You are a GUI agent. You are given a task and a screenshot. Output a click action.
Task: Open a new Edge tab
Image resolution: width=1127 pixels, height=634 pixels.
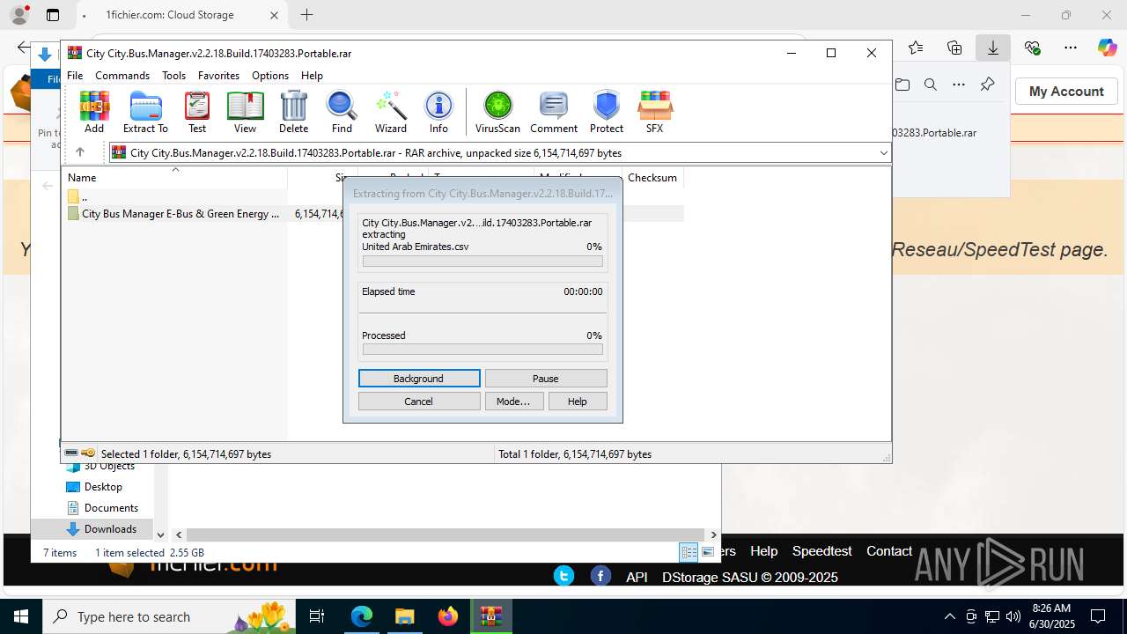[x=306, y=15]
